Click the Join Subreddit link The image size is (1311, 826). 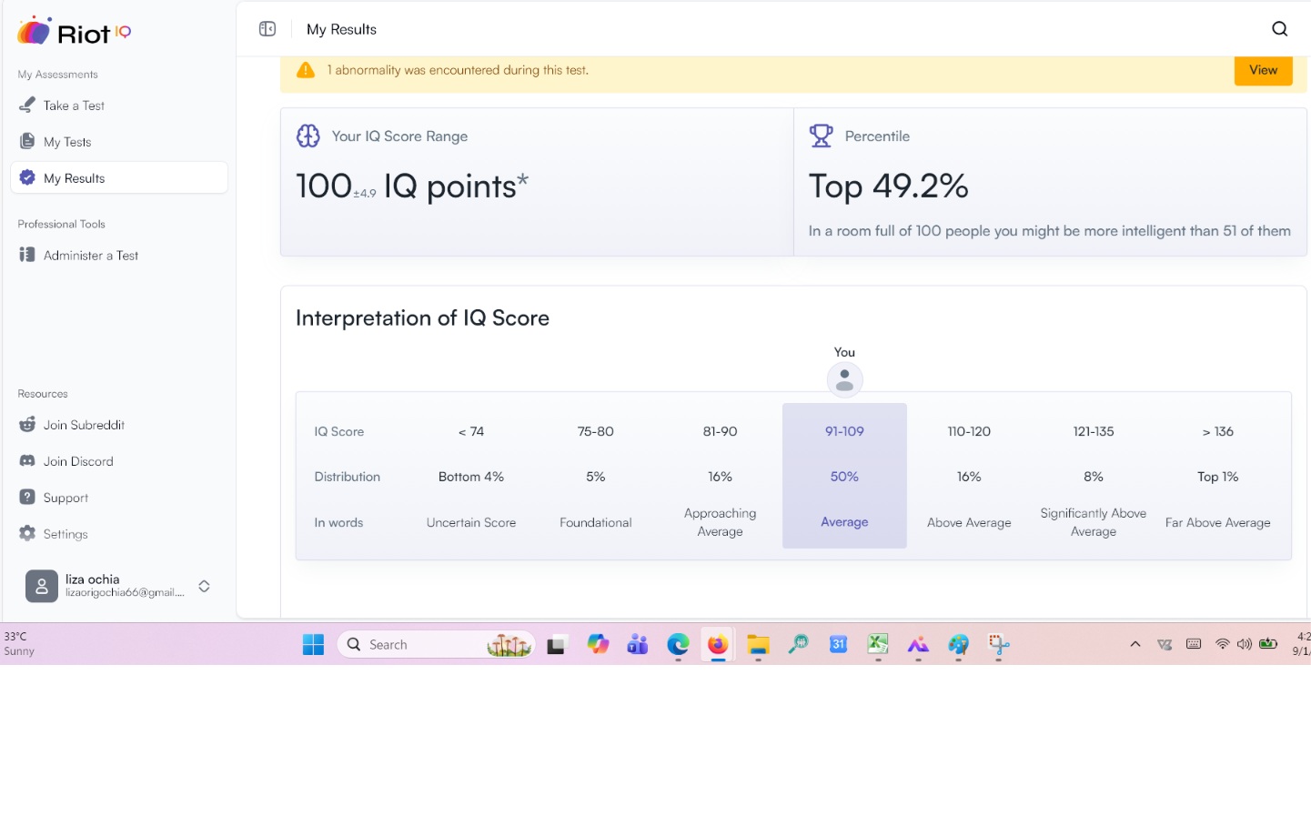click(x=84, y=425)
